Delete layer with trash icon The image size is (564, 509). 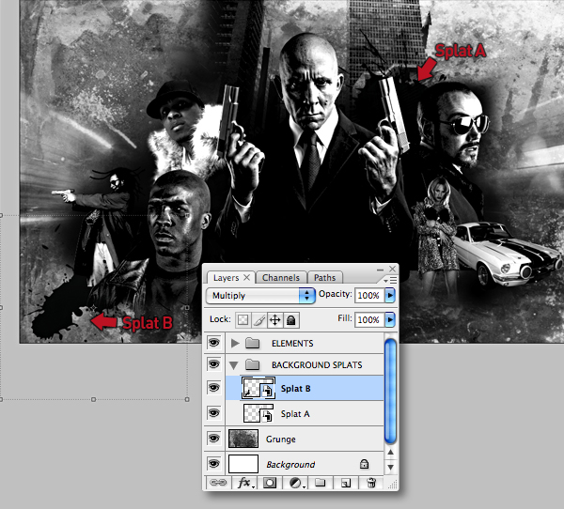tap(371, 483)
